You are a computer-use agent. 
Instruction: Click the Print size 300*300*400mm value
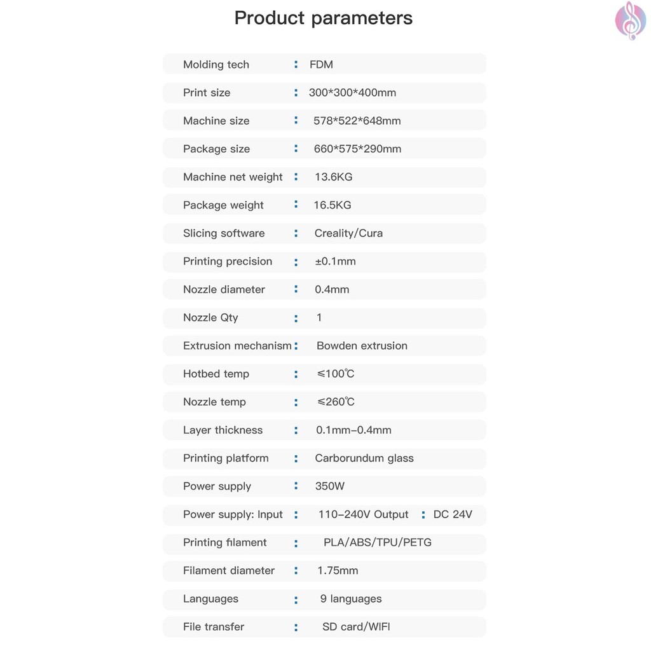point(352,93)
